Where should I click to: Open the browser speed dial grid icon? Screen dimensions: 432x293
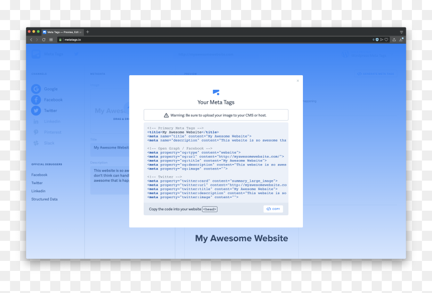[51, 40]
